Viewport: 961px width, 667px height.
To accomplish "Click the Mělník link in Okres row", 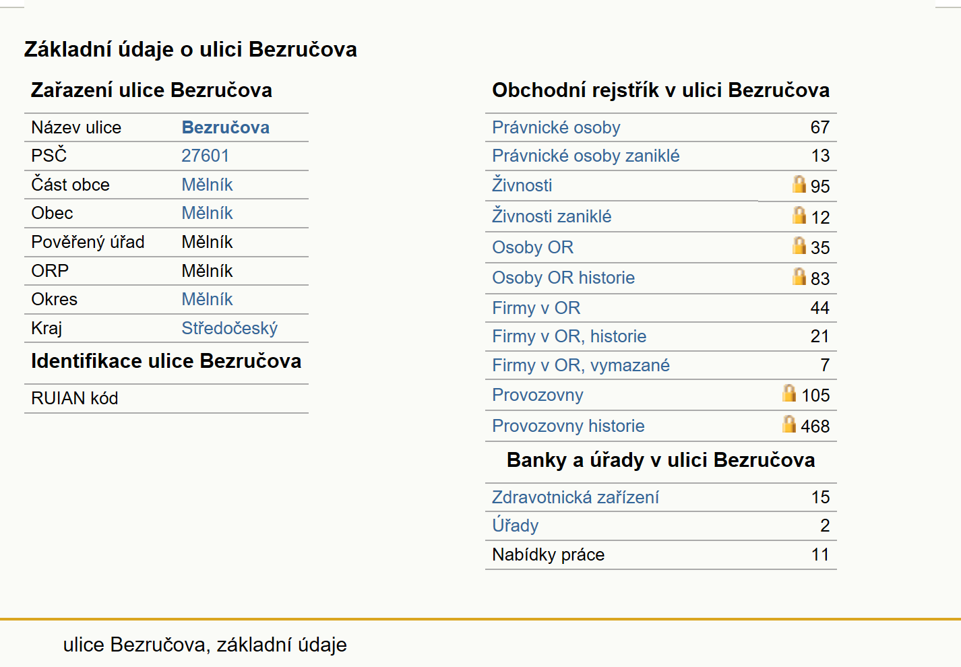I will coord(207,299).
